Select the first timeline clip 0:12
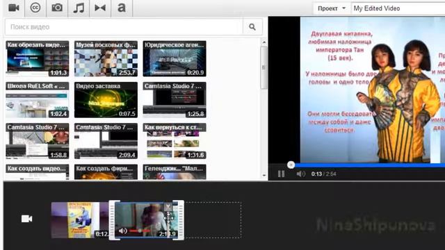 (x=80, y=220)
